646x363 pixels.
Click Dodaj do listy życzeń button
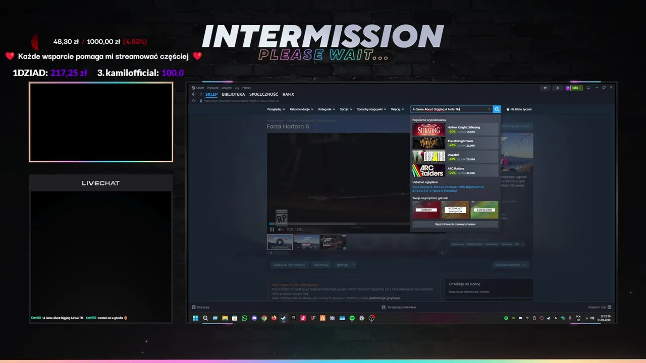click(289, 265)
